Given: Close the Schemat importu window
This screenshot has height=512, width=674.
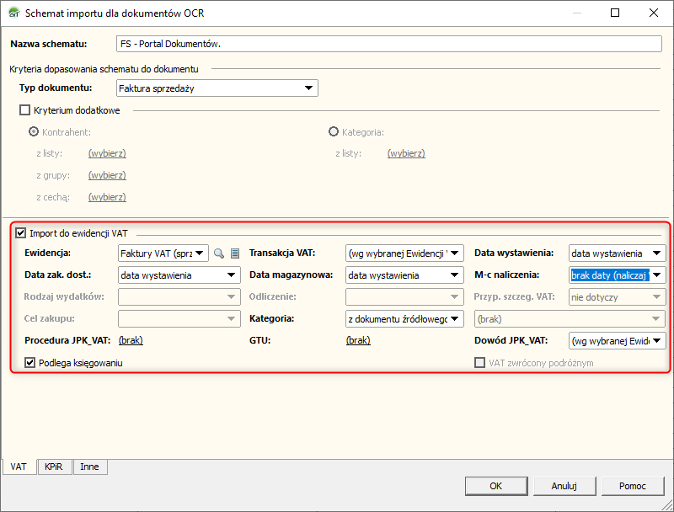Looking at the screenshot, I should point(654,13).
